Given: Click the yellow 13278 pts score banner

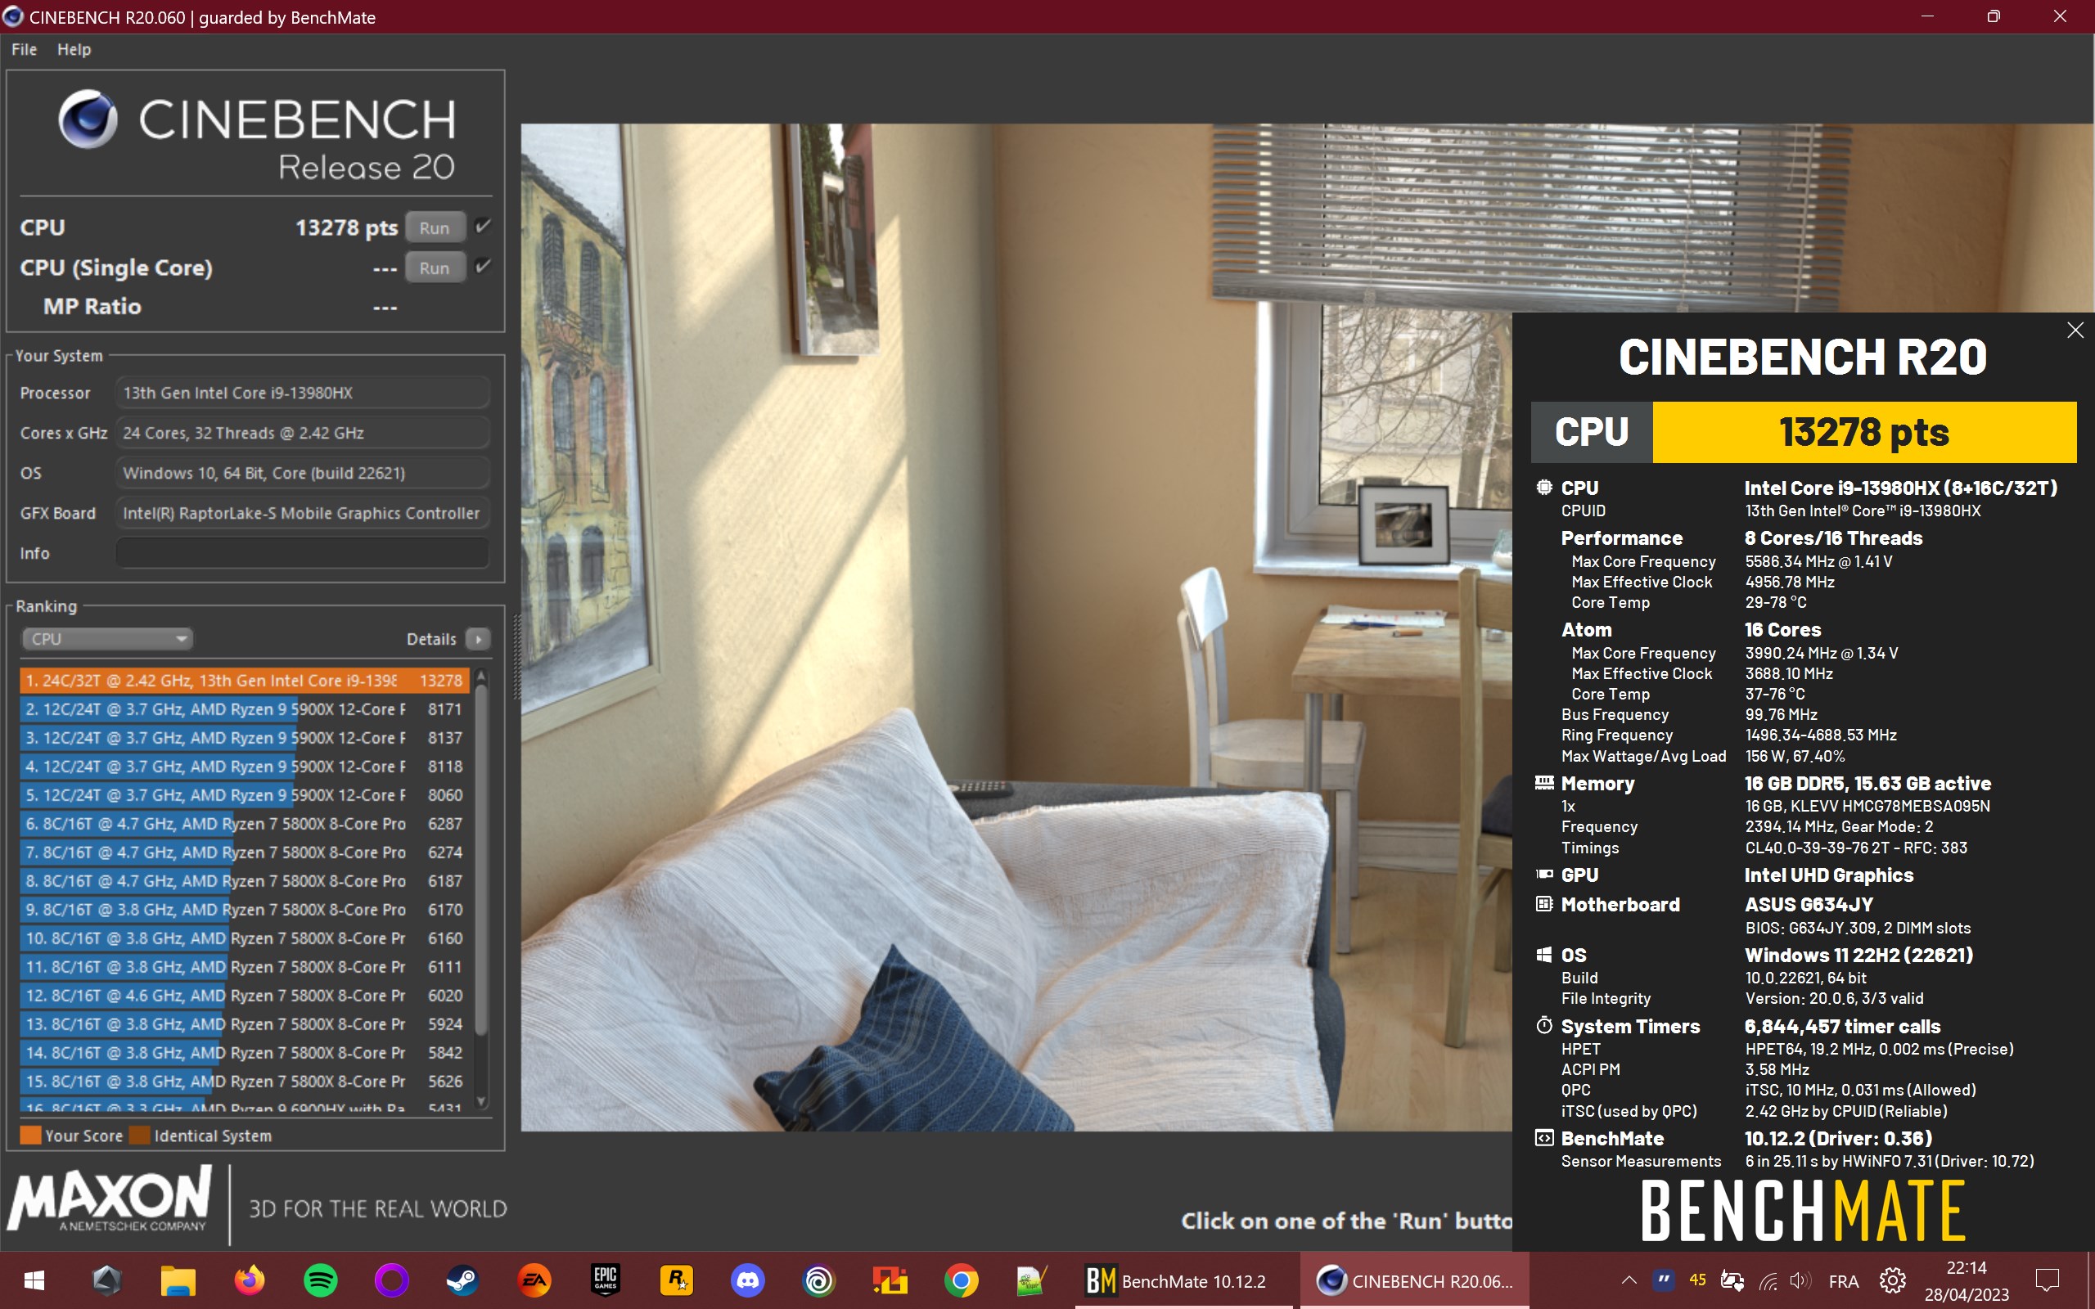Looking at the screenshot, I should [x=1864, y=432].
